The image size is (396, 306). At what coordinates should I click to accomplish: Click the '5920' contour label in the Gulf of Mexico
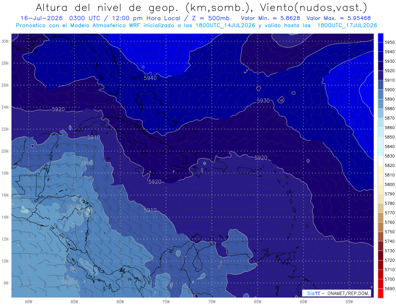click(x=58, y=109)
